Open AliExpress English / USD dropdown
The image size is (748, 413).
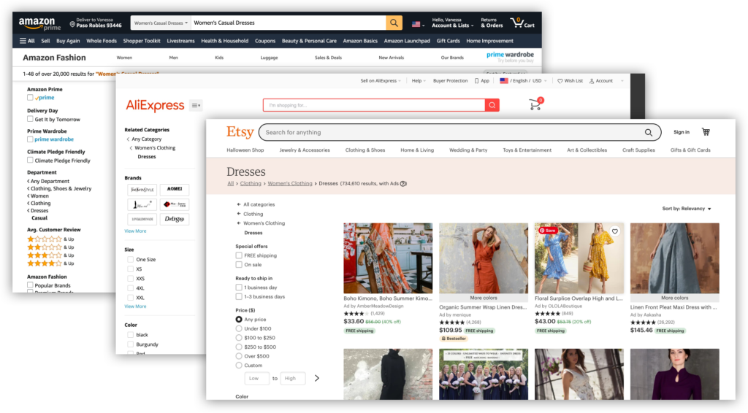click(x=523, y=81)
